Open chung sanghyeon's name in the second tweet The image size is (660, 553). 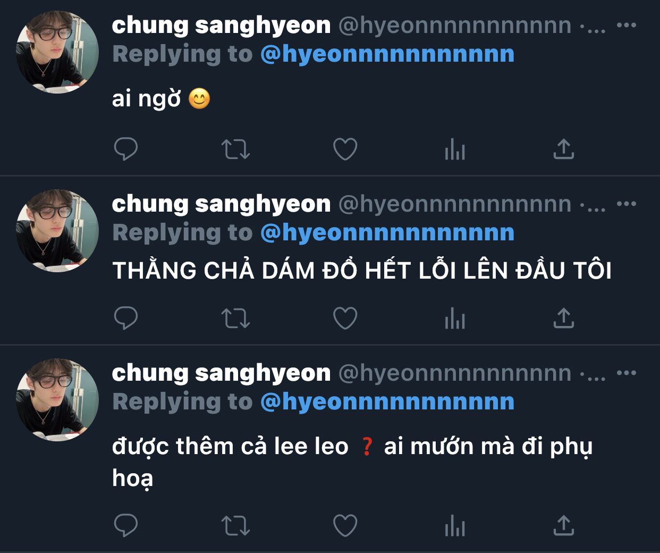[x=221, y=204]
